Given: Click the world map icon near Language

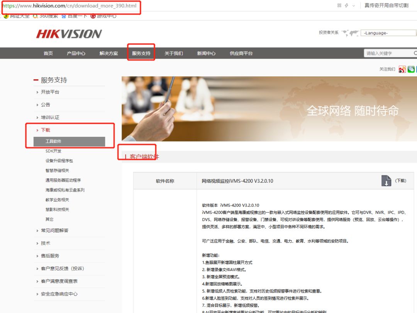Looking at the screenshot, I should click(350, 33).
